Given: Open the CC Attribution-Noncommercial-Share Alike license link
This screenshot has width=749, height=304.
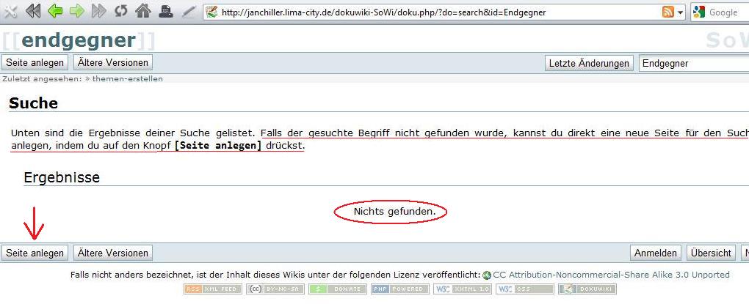Looking at the screenshot, I should 611,275.
